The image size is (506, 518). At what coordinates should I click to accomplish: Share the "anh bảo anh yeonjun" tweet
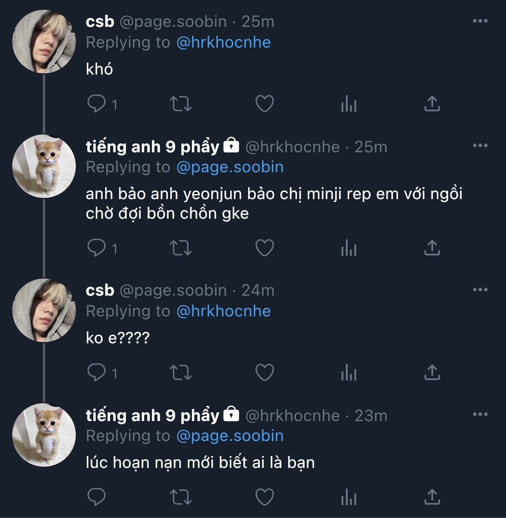click(432, 248)
